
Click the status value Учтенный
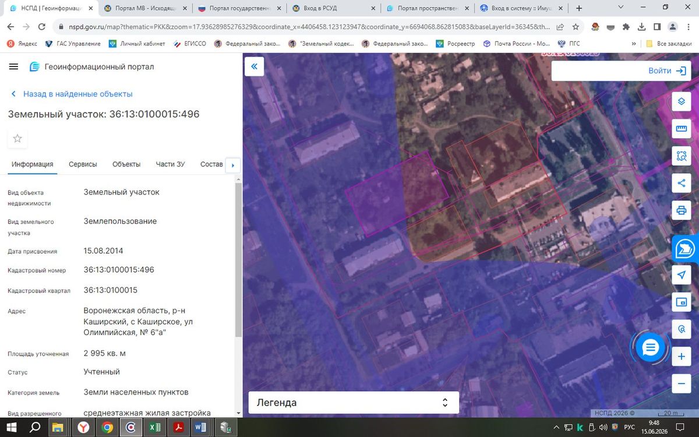pos(101,372)
